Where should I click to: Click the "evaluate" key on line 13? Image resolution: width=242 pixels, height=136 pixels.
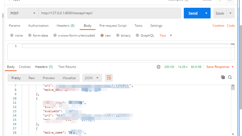(x=52, y=111)
